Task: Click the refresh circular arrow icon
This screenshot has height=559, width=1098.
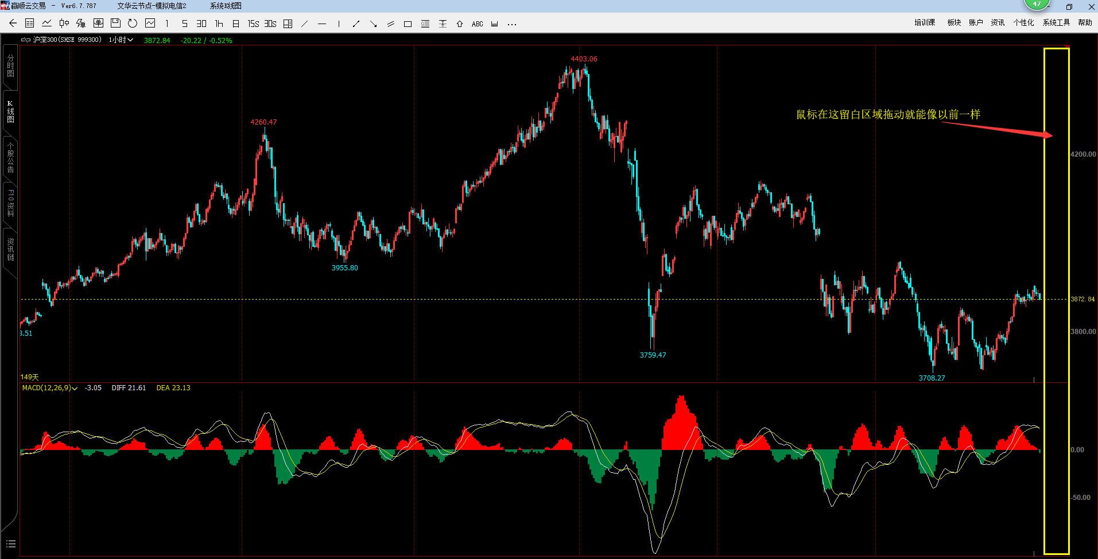Action: [133, 24]
